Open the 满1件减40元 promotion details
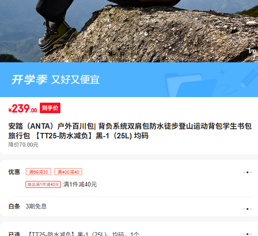This screenshot has width=258, height=236. pyautogui.click(x=80, y=184)
